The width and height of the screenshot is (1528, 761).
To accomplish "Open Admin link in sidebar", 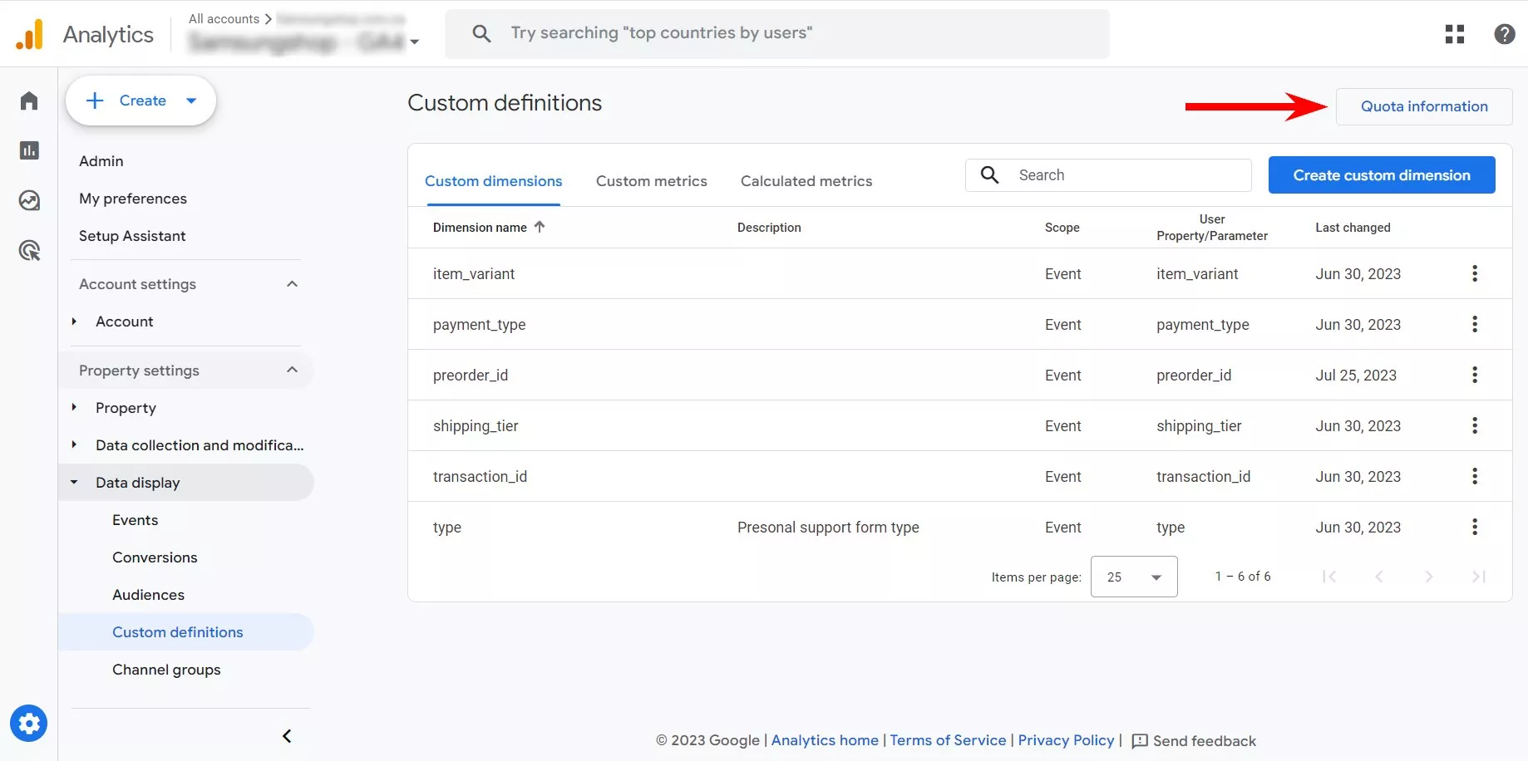I will pyautogui.click(x=101, y=161).
